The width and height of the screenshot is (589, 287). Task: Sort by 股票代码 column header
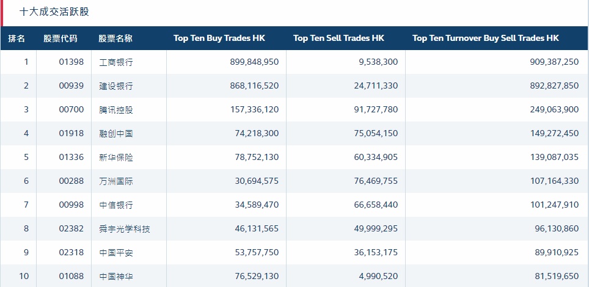[60, 38]
